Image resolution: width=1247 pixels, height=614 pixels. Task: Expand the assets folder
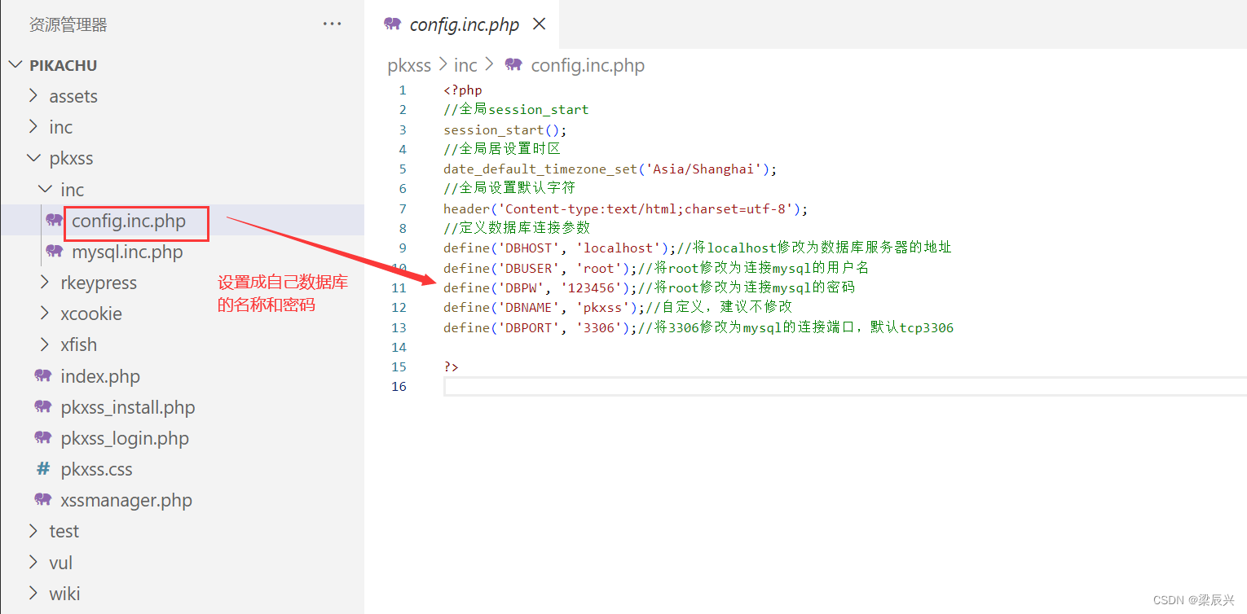[33, 96]
